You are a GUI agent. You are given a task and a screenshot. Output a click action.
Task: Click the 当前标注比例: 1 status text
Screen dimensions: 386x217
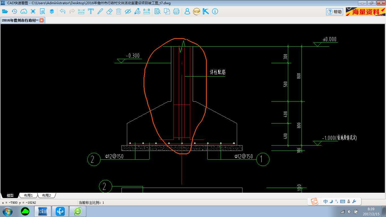click(x=91, y=203)
